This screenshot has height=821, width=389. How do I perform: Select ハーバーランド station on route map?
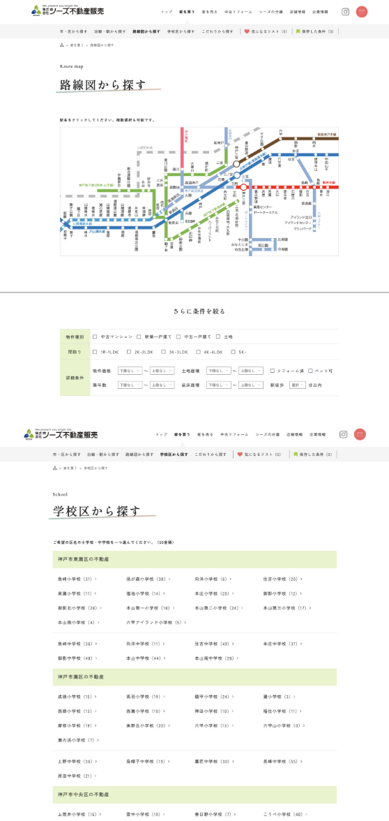210,232
